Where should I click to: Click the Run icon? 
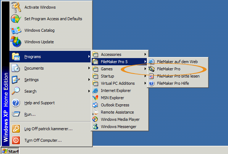(16, 114)
